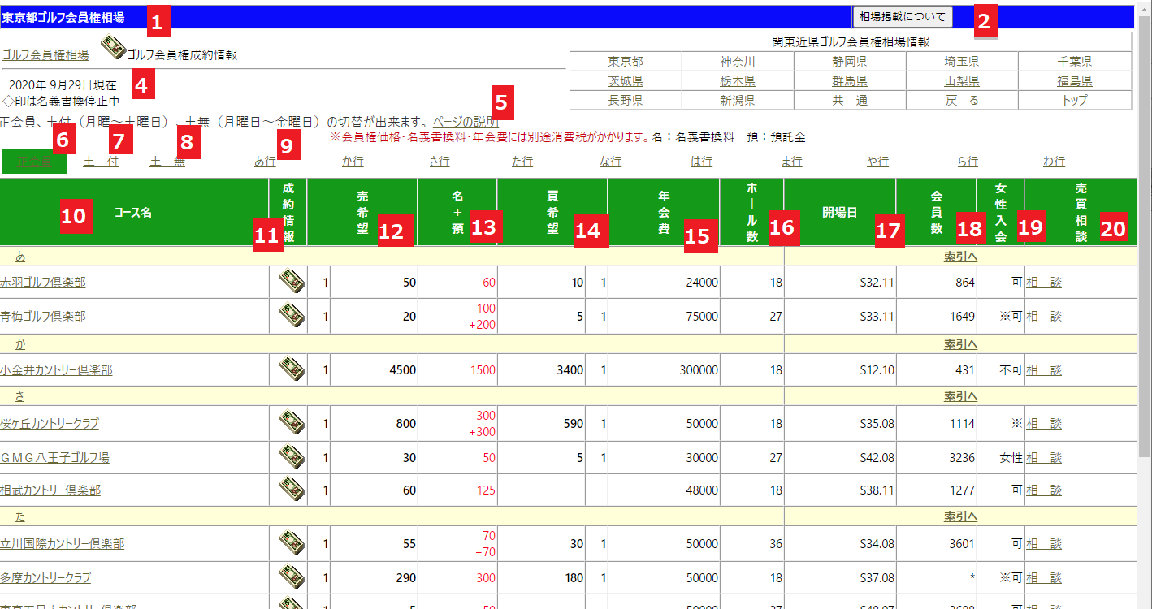Click 索引へ link in the あ section
The height and width of the screenshot is (609, 1152).
tap(960, 256)
